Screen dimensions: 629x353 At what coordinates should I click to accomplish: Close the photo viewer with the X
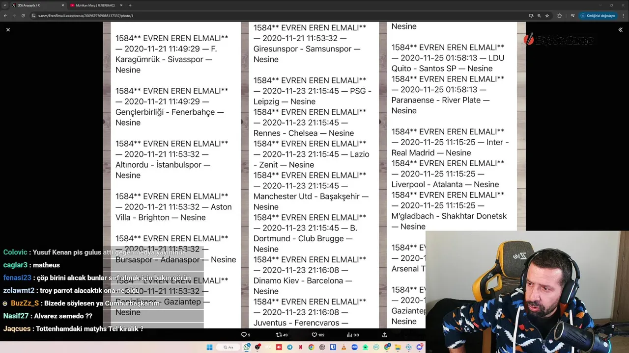pyautogui.click(x=8, y=30)
